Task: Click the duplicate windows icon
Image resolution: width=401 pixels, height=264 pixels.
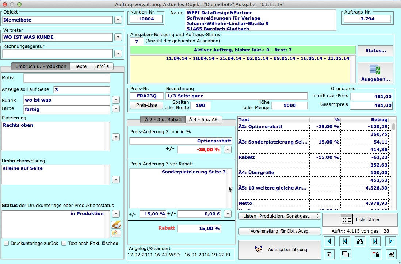Action: coord(345,255)
